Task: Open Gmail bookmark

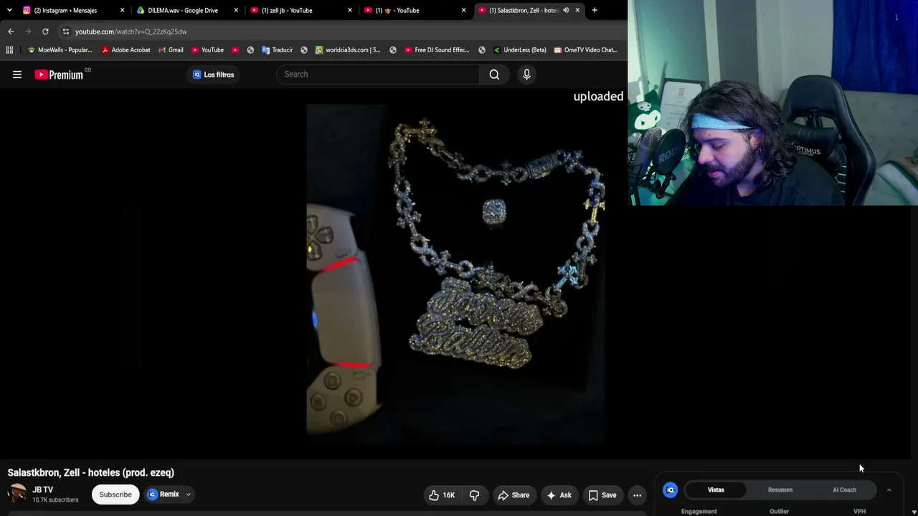Action: (x=171, y=50)
